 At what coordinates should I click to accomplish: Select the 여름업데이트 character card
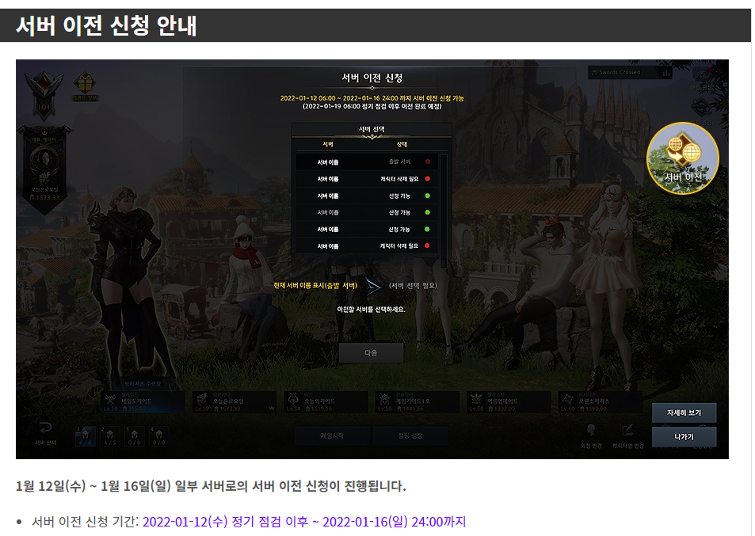509,401
